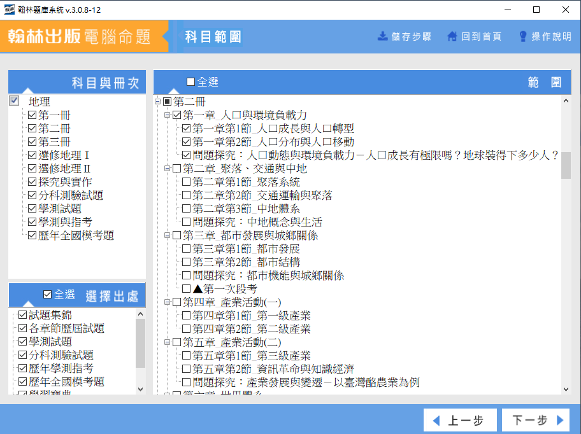The image size is (581, 434).
Task: Toggle 全選 checkbox in 選擇出處 header
Action: [47, 295]
